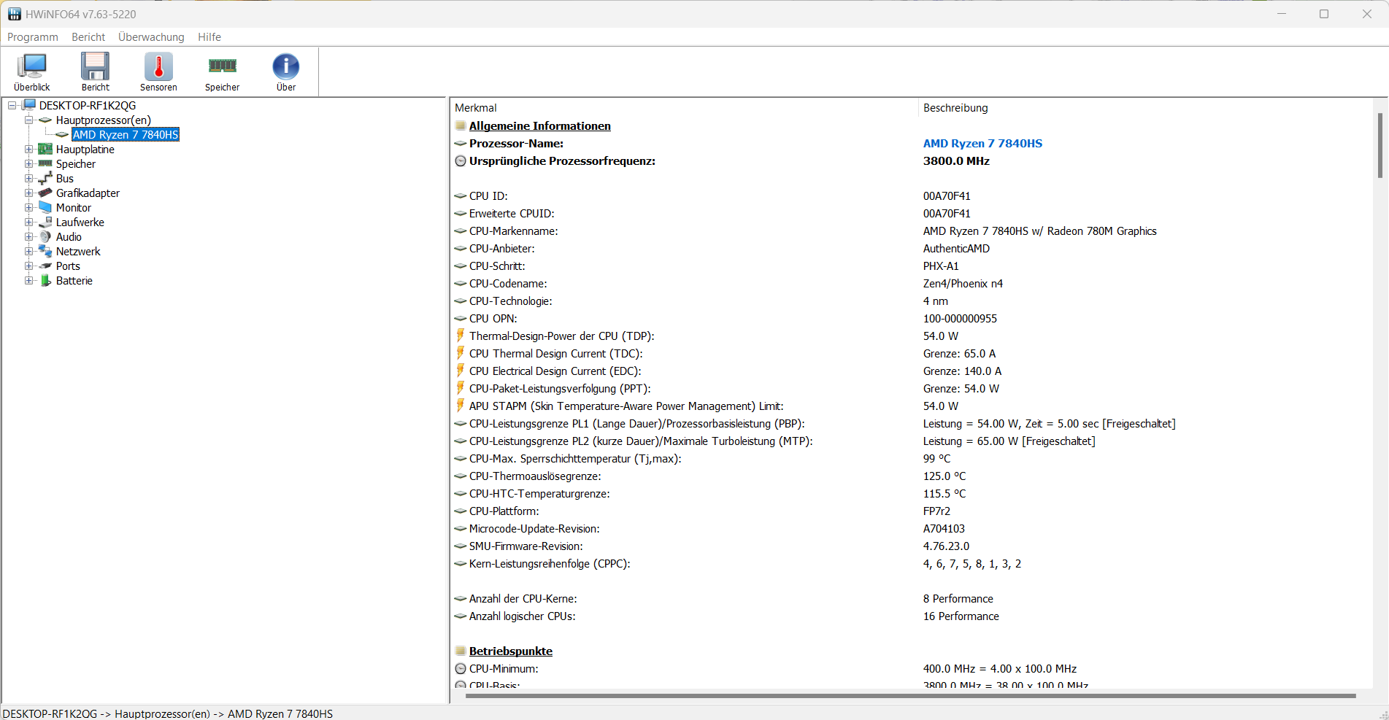This screenshot has width=1389, height=720.
Task: Minimize the HWiNFO64 window
Action: pyautogui.click(x=1282, y=14)
